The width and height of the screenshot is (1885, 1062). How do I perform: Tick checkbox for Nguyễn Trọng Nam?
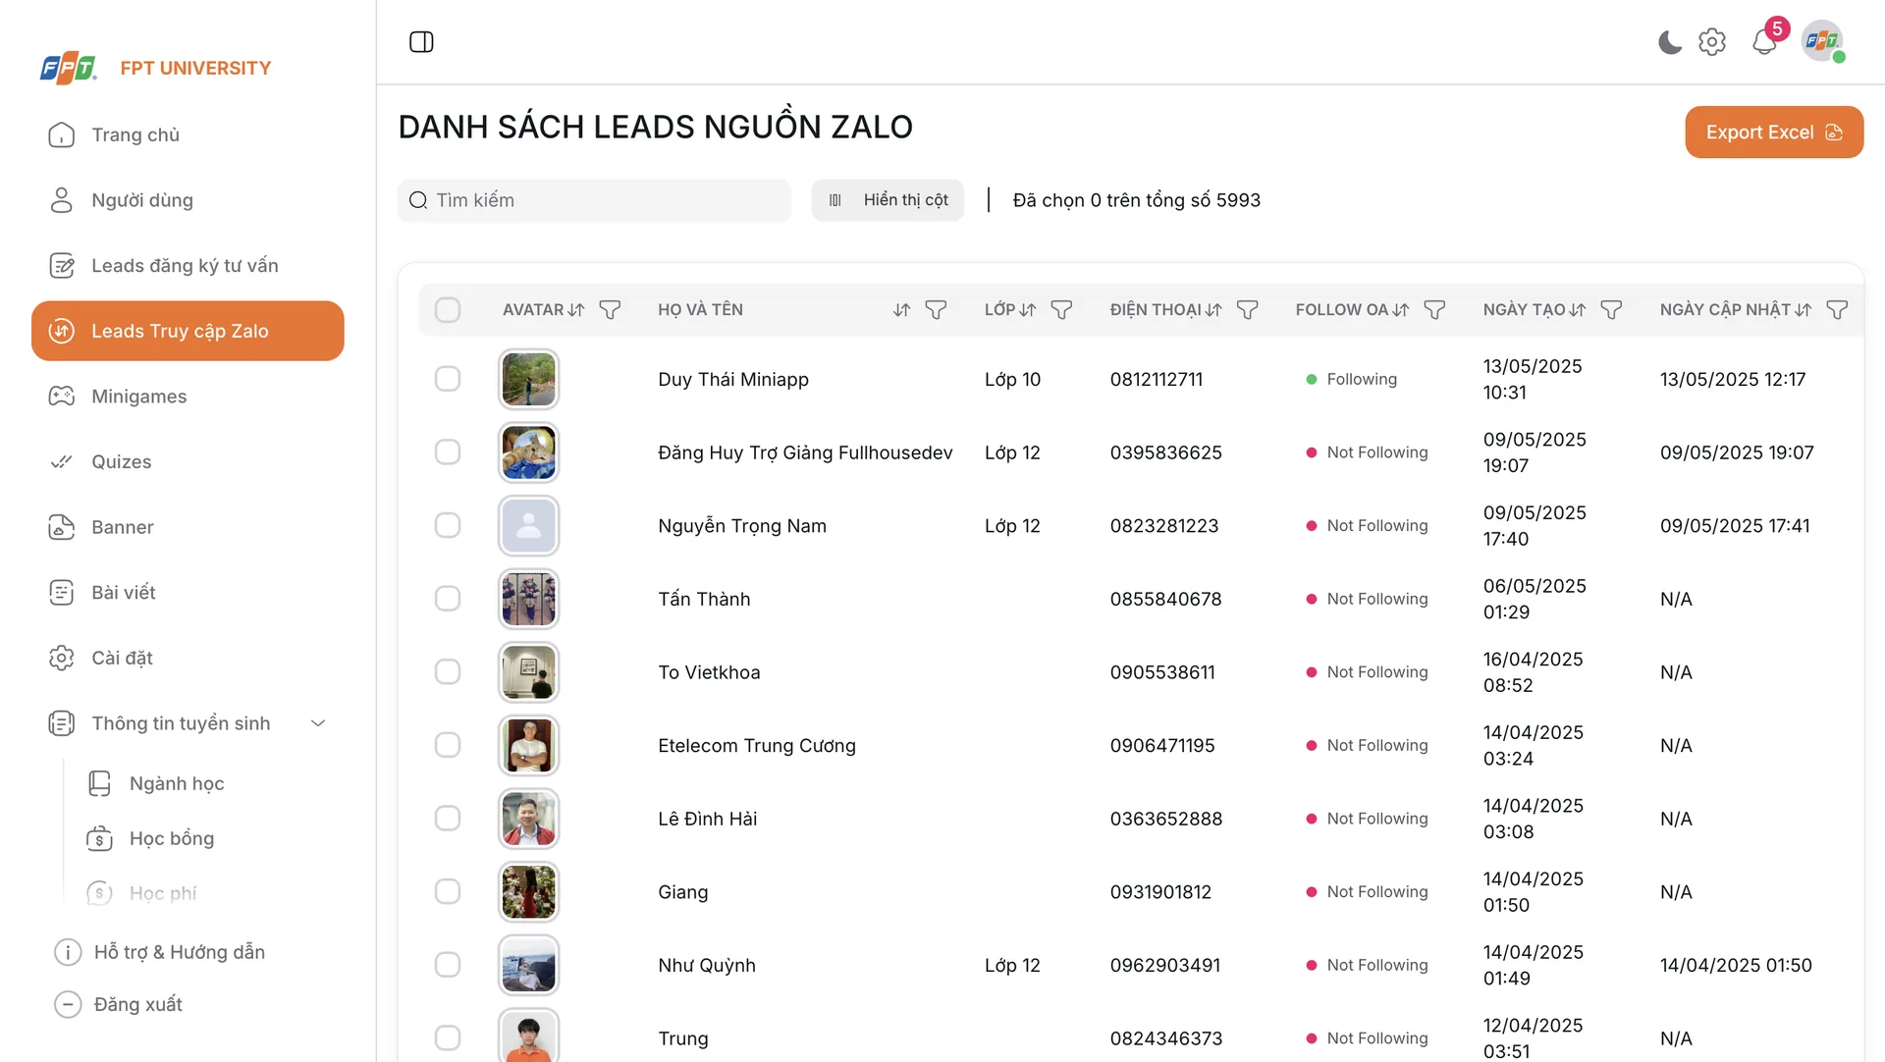click(x=448, y=525)
